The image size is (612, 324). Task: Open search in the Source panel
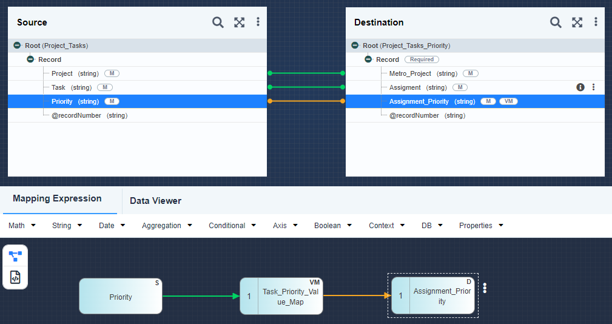coord(218,22)
